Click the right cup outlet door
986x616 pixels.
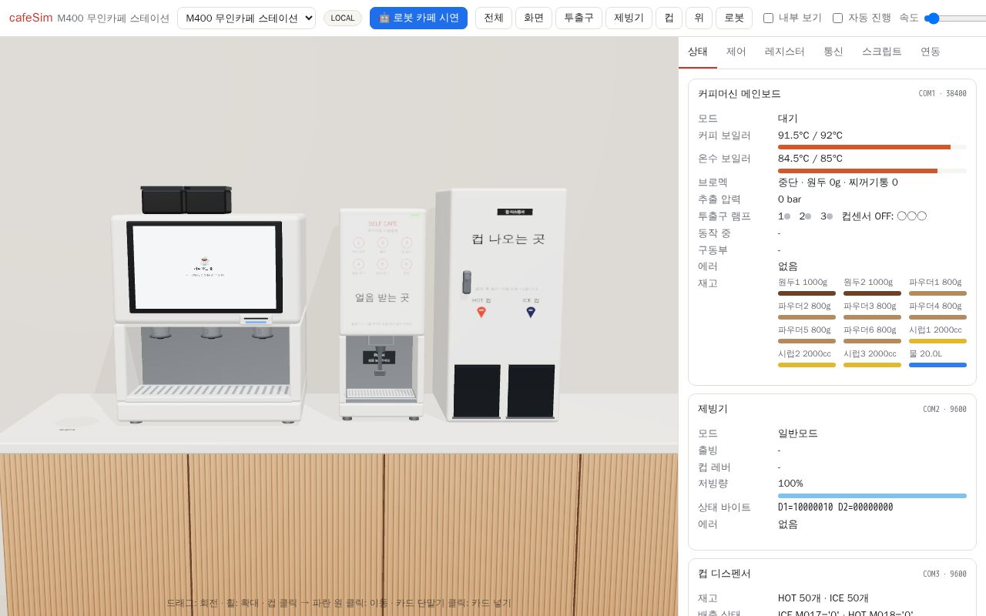coord(531,391)
